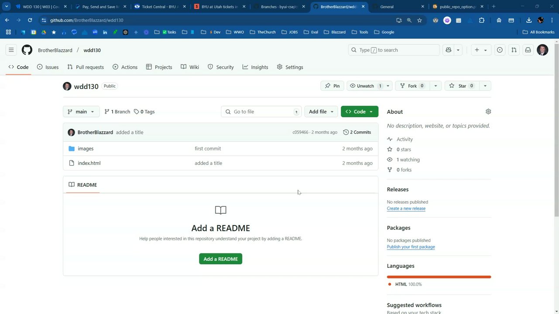559x314 pixels.
Task: Click the green Add a README button
Action: click(221, 259)
